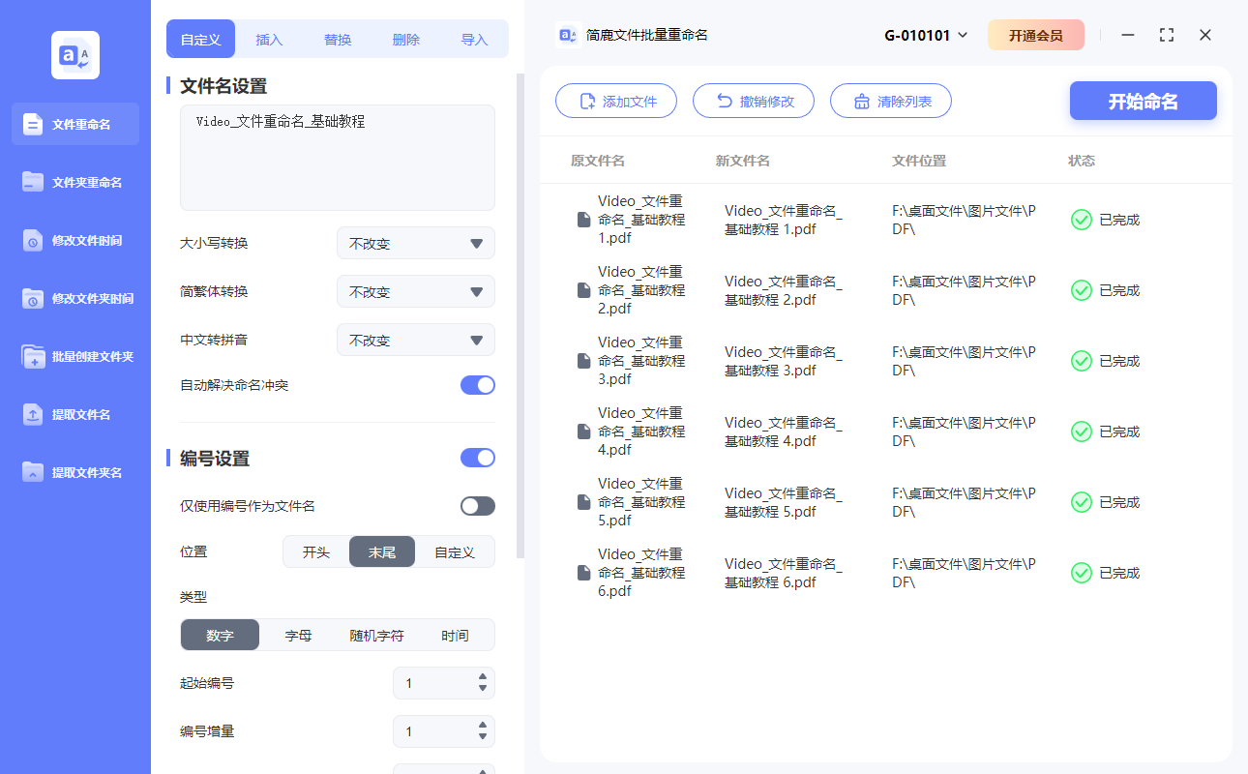Select 提取文件夹名 in the sidebar
The image size is (1248, 774).
pyautogui.click(x=74, y=472)
